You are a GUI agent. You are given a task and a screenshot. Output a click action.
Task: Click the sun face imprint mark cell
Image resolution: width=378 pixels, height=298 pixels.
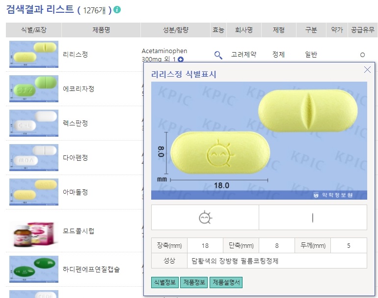point(205,217)
